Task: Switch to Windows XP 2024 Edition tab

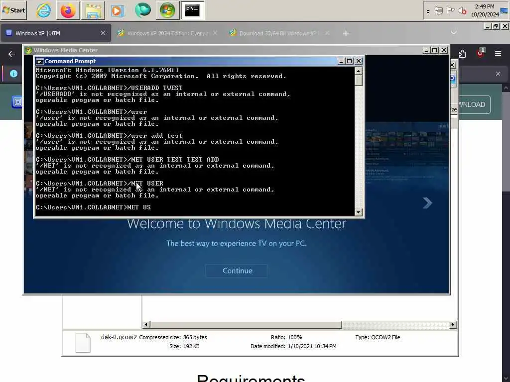Action: (x=167, y=33)
